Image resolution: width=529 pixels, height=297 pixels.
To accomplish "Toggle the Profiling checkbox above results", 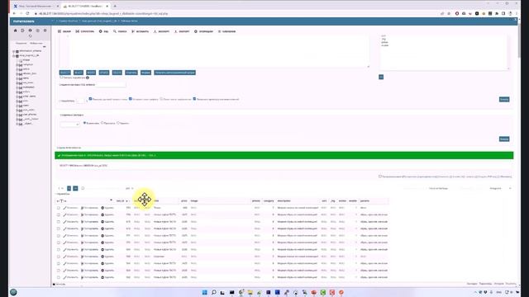I will [380, 176].
